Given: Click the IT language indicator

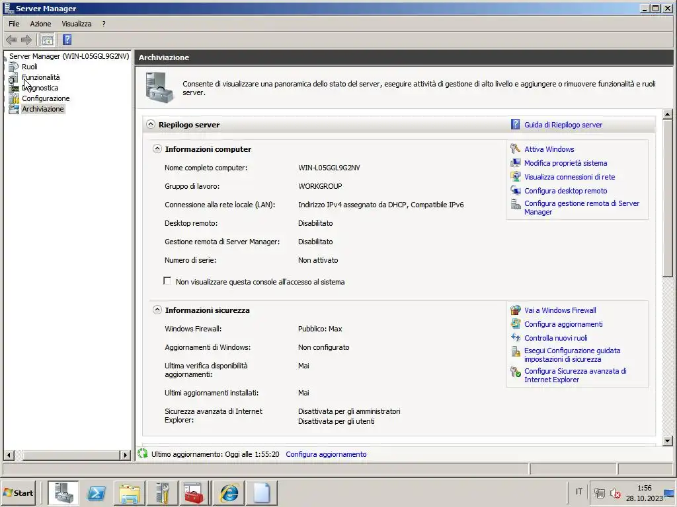Looking at the screenshot, I should (x=579, y=491).
